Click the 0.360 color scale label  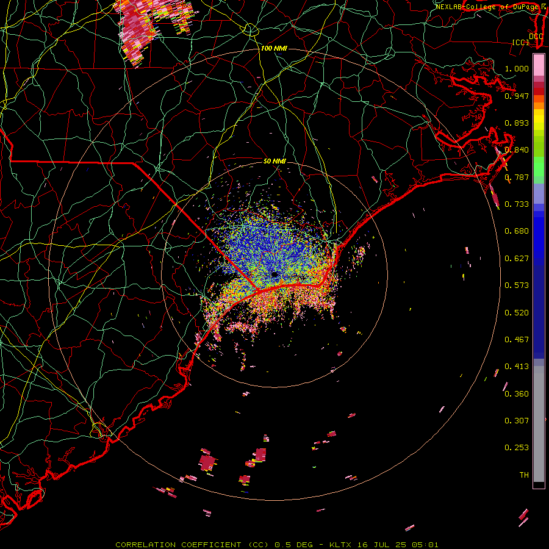click(517, 394)
